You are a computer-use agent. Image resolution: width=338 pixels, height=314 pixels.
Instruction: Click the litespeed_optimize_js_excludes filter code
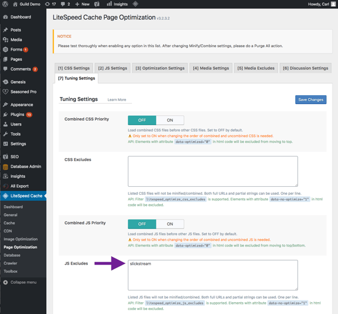[175, 303]
